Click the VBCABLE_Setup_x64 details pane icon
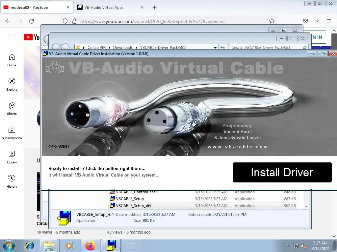Image resolution: width=337 pixels, height=252 pixels. [64, 218]
